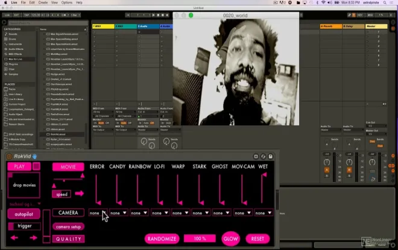Select MIDI Effects category in the browser
The height and width of the screenshot is (250, 398).
point(15,54)
